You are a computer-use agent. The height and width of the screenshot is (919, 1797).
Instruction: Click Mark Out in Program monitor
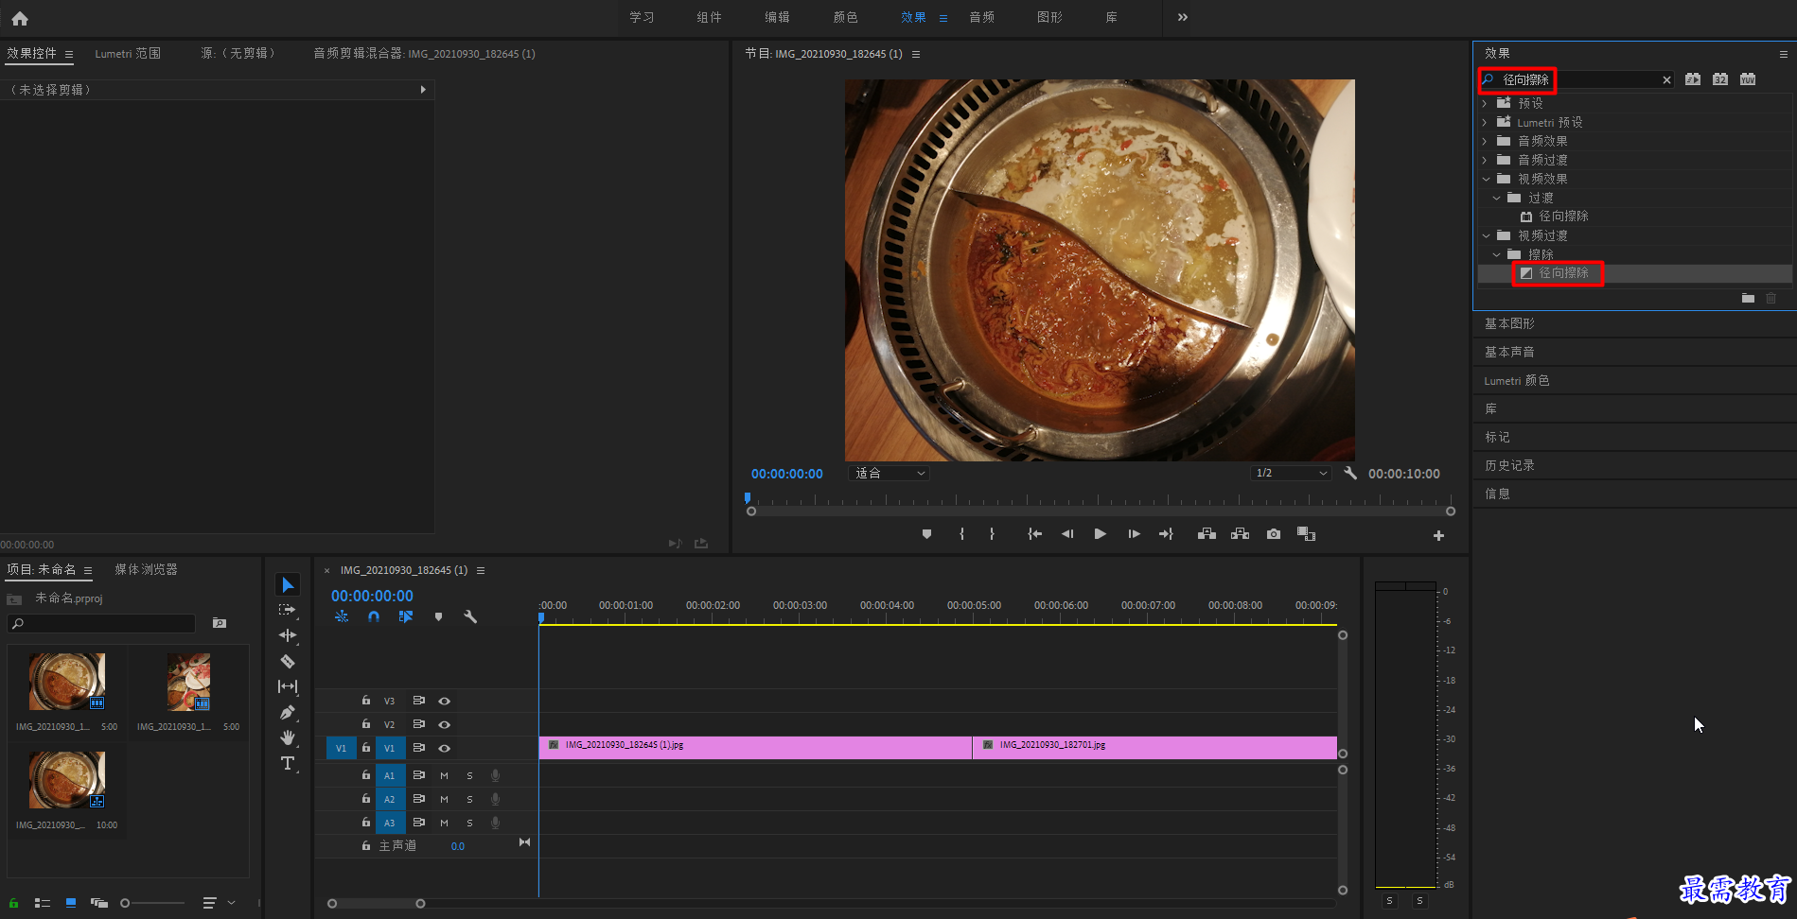click(992, 534)
